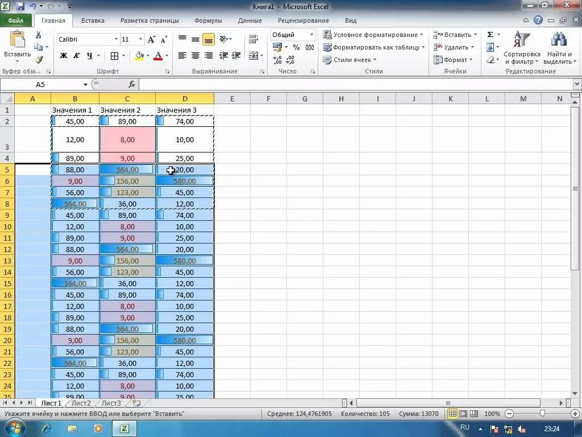Open the font size 11 dropdown
The image size is (582, 437).
pos(140,39)
